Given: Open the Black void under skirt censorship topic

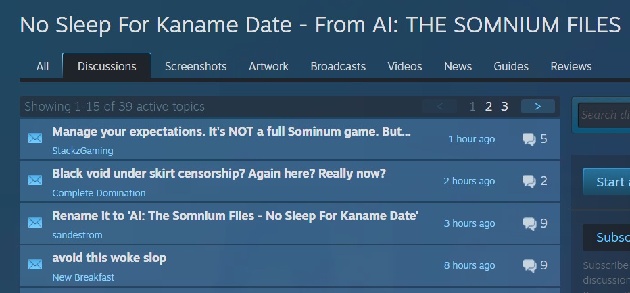Looking at the screenshot, I should tap(219, 174).
